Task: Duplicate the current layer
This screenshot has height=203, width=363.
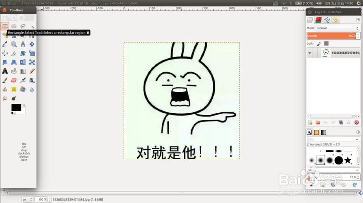Action: point(341,123)
